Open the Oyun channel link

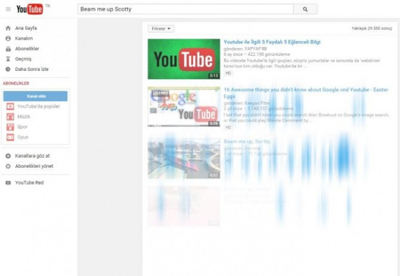[x=23, y=137]
